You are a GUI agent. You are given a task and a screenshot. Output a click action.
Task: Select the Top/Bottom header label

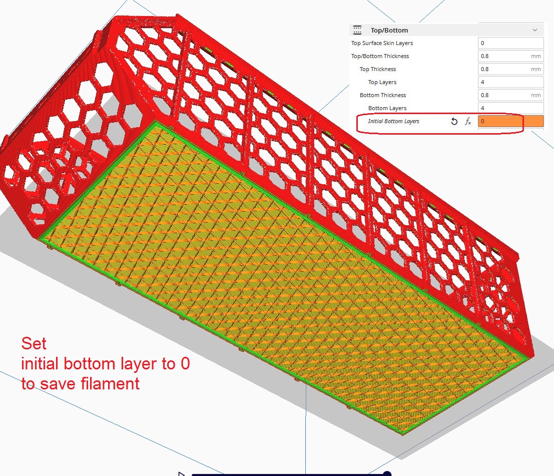point(389,31)
